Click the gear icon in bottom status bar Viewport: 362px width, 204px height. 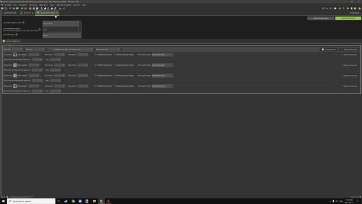coord(7,197)
